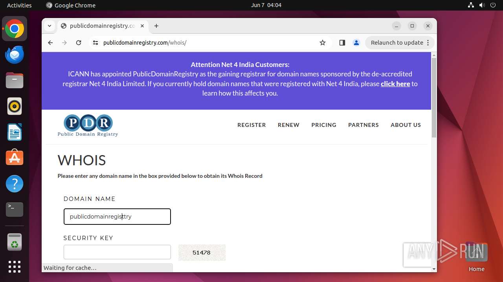
Task: Open the clock showing Jun 7 04:04
Action: pos(266,5)
